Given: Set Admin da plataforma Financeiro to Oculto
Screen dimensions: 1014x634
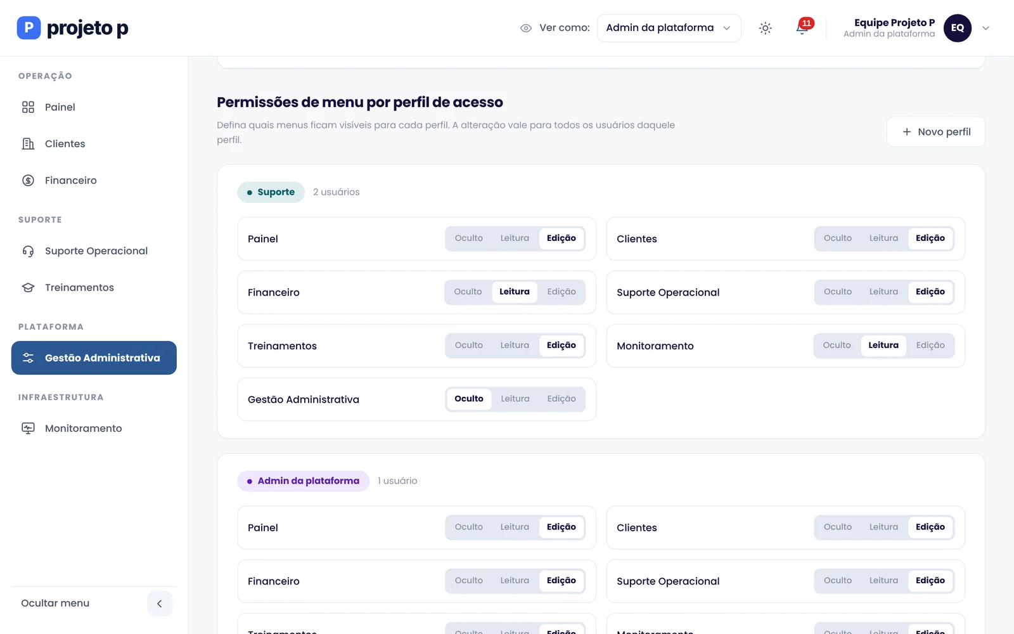Looking at the screenshot, I should point(469,581).
